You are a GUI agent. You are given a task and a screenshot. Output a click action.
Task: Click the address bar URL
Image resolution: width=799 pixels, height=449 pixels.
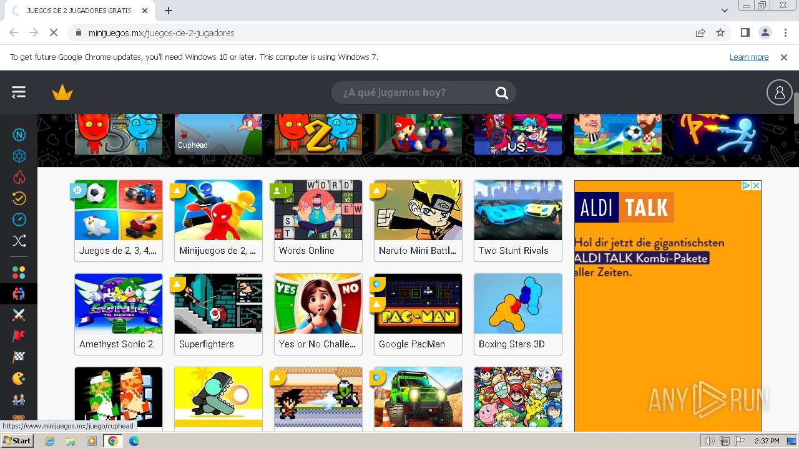[162, 32]
